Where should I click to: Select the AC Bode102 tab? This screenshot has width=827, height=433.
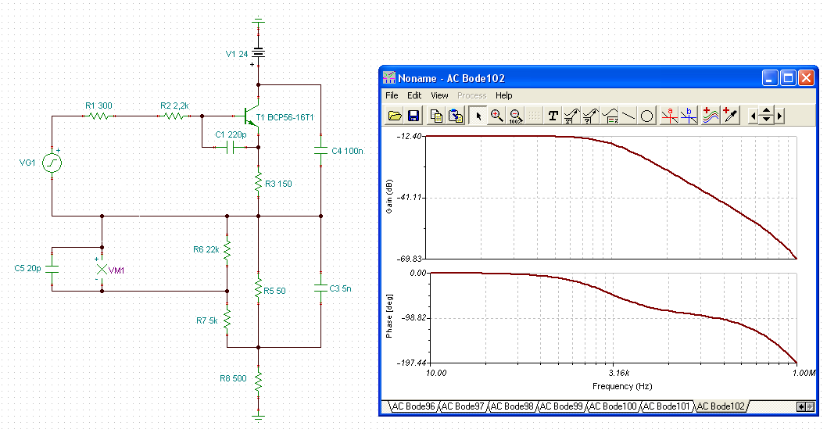721,406
